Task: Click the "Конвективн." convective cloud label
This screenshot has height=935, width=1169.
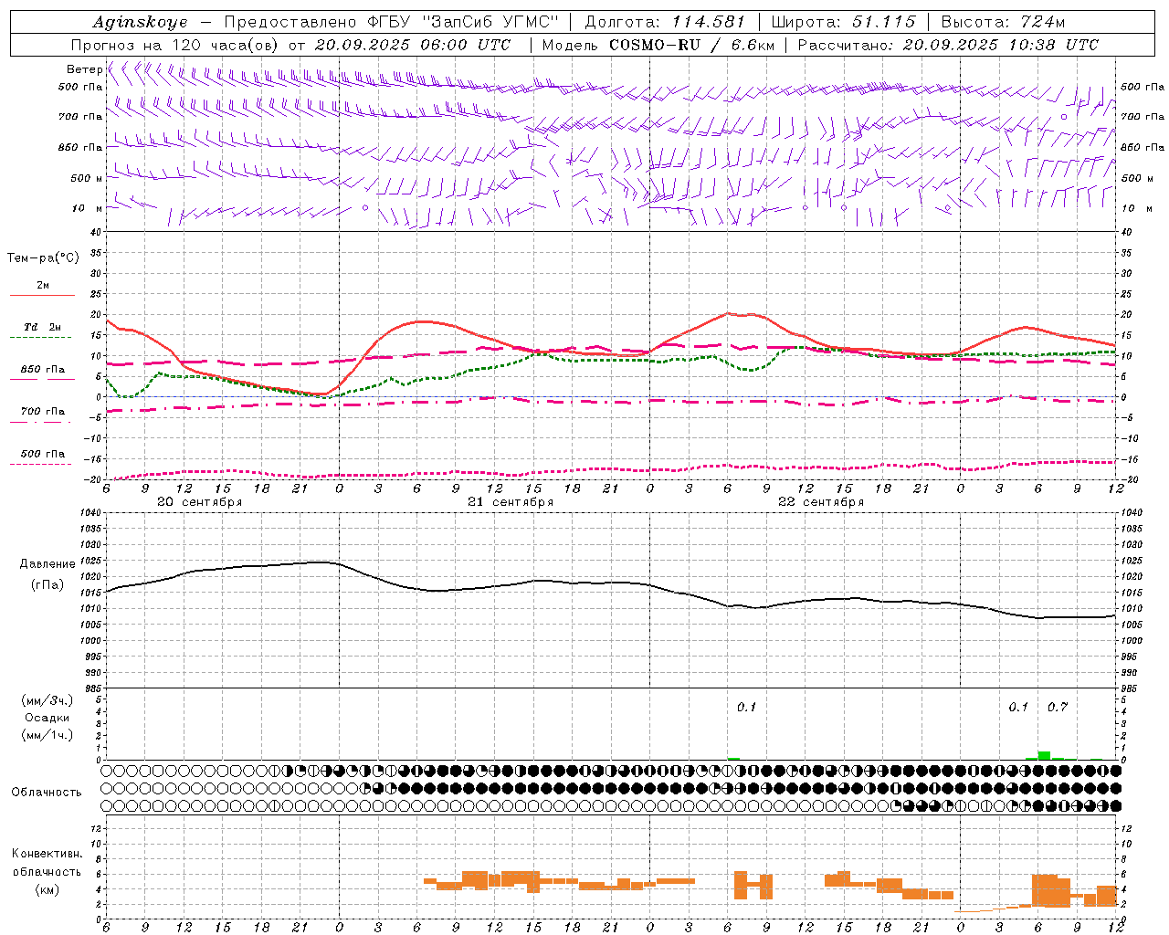Action: pos(47,854)
